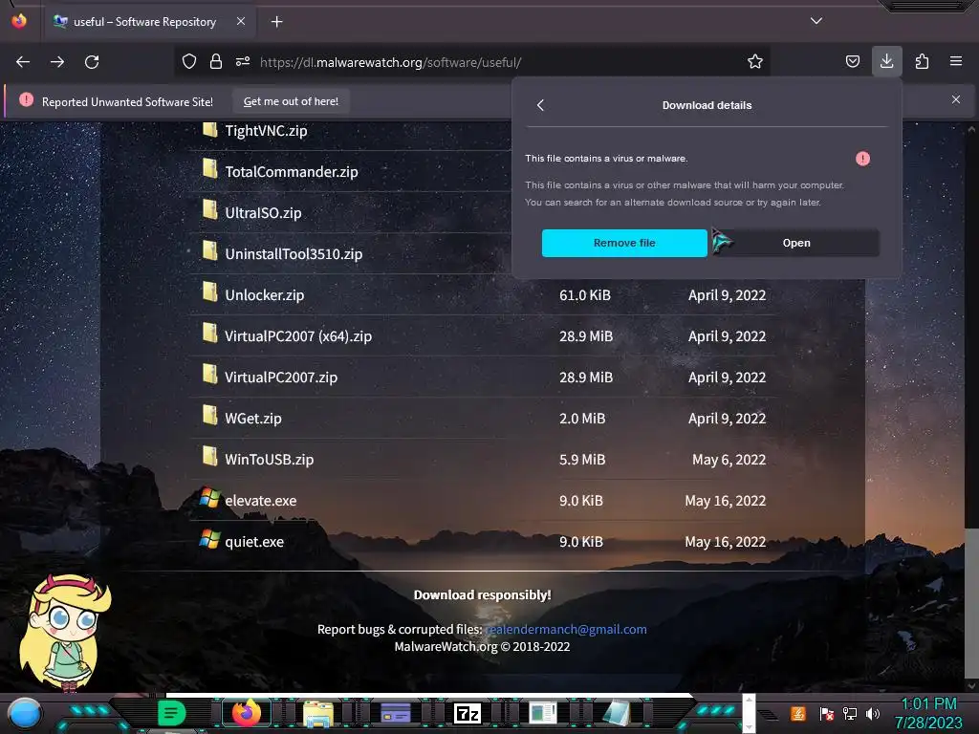
Task: Click the red warning icon in download panel
Action: (x=863, y=159)
